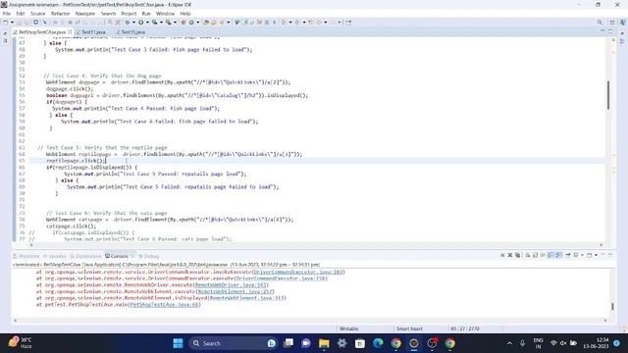Expand the Debug dropdown arrow
This screenshot has height=353, width=628.
(x=133, y=22)
